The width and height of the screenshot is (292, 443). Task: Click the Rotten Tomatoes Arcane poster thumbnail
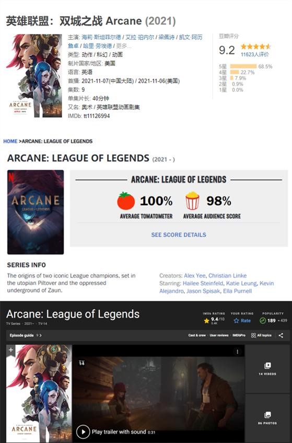[36, 212]
